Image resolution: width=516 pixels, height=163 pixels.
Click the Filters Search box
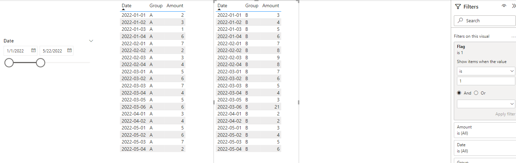pyautogui.click(x=485, y=21)
